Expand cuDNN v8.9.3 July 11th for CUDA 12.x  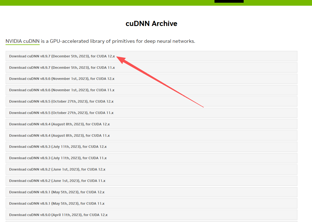[152, 147]
